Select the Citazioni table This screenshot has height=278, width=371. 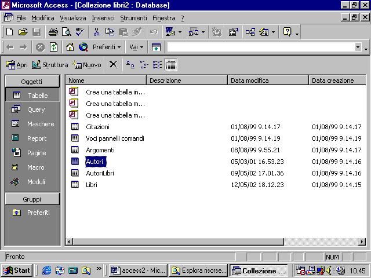click(x=97, y=127)
